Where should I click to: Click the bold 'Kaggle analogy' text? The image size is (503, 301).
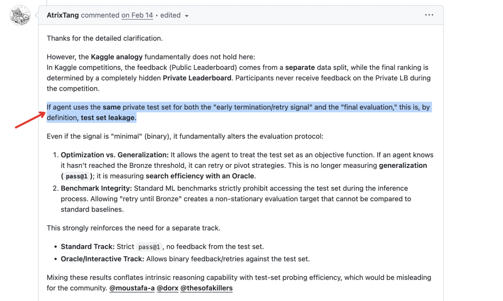pyautogui.click(x=117, y=57)
